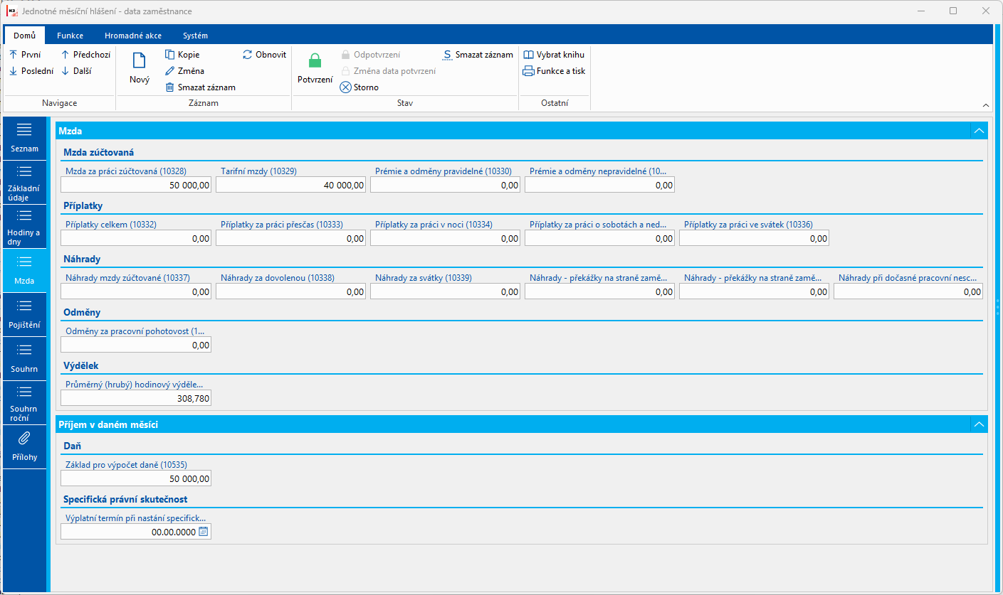
Task: Click the Mzda zúčtovaná heading
Action: 99,152
